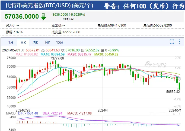Screen dimensions: 185x131
Task: Open the chart options dropdown arrow
Action: 179,42
